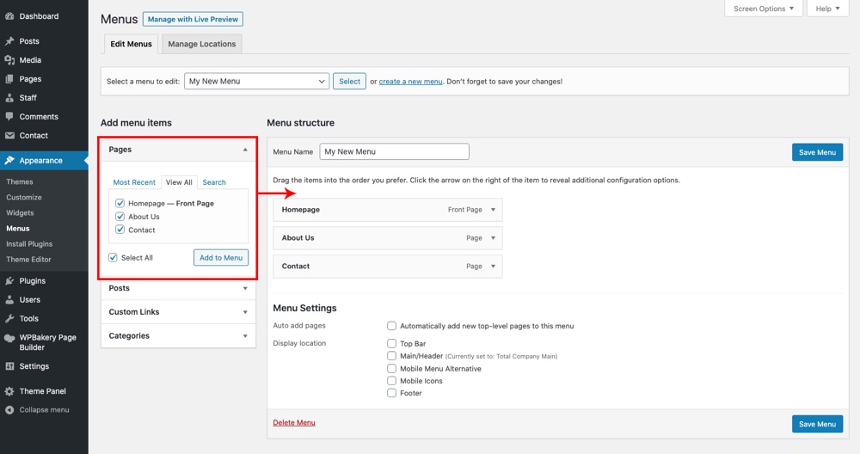The image size is (860, 454).
Task: Select the Most Recent pages tab
Action: point(134,182)
